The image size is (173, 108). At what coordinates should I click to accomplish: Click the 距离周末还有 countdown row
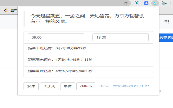[x=88, y=60]
